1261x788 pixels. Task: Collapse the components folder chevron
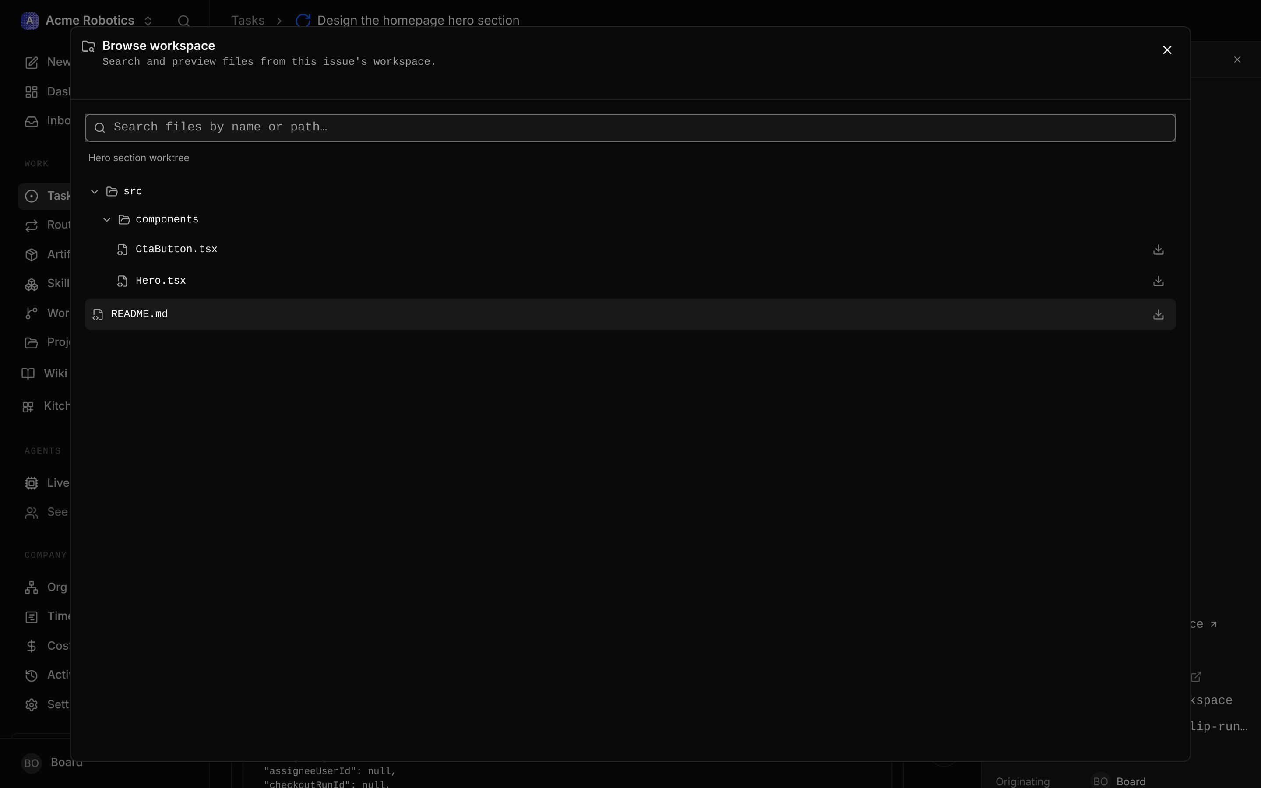click(107, 219)
